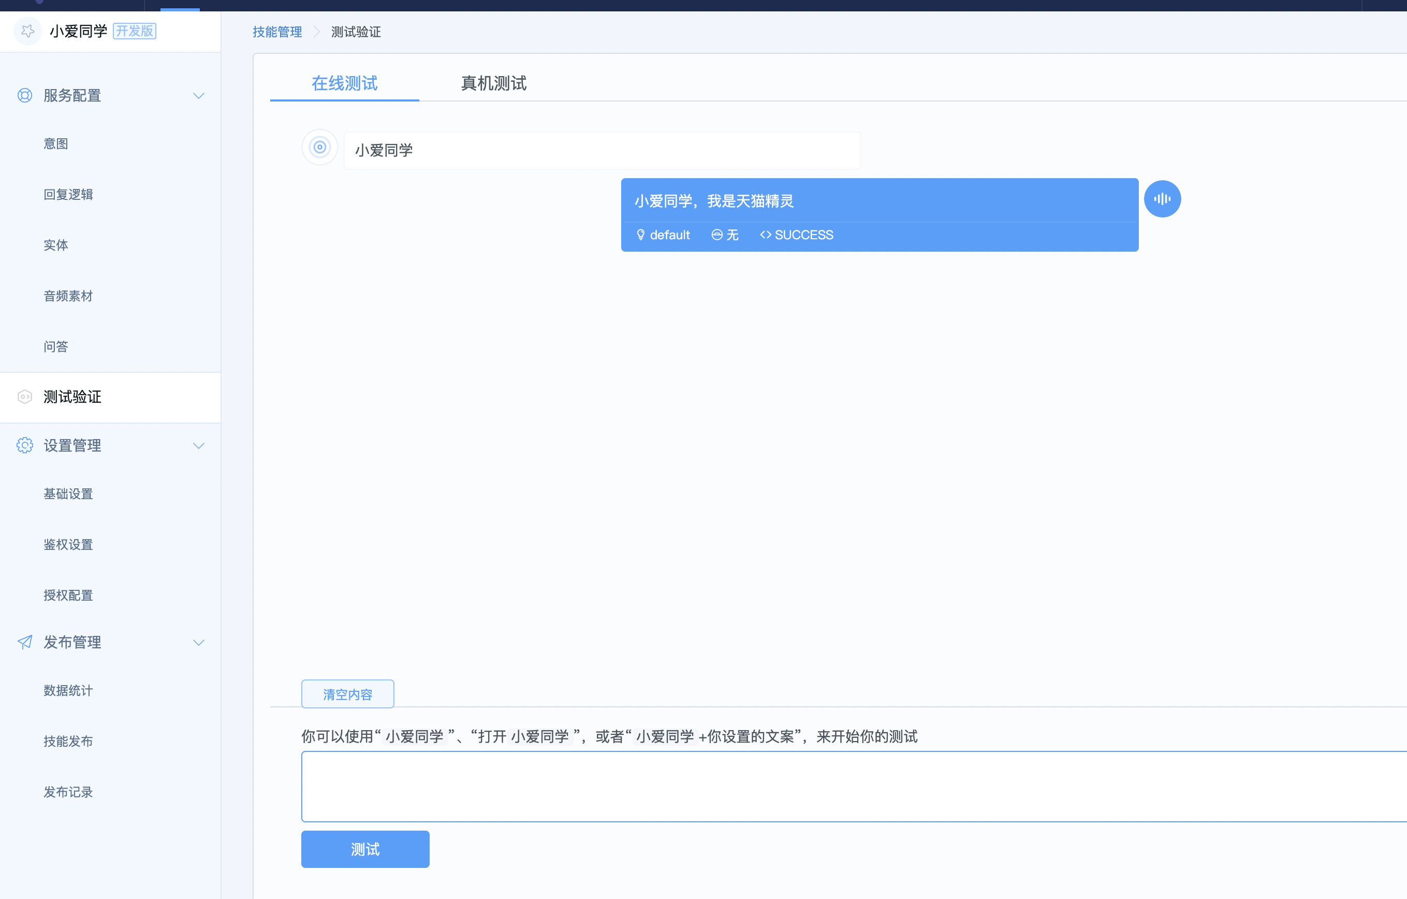Switch to the 真机测试 tab

tap(493, 83)
